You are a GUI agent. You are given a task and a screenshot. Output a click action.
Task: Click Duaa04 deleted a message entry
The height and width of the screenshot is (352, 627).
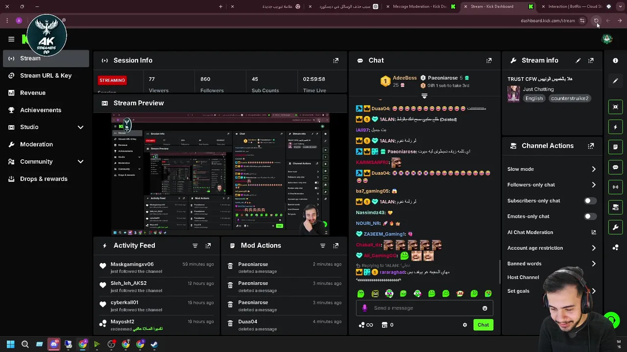pyautogui.click(x=284, y=325)
